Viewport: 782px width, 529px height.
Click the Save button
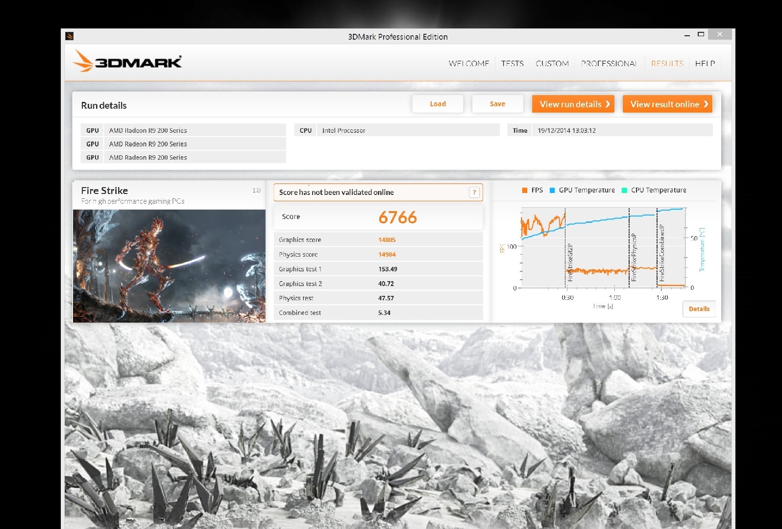[497, 104]
